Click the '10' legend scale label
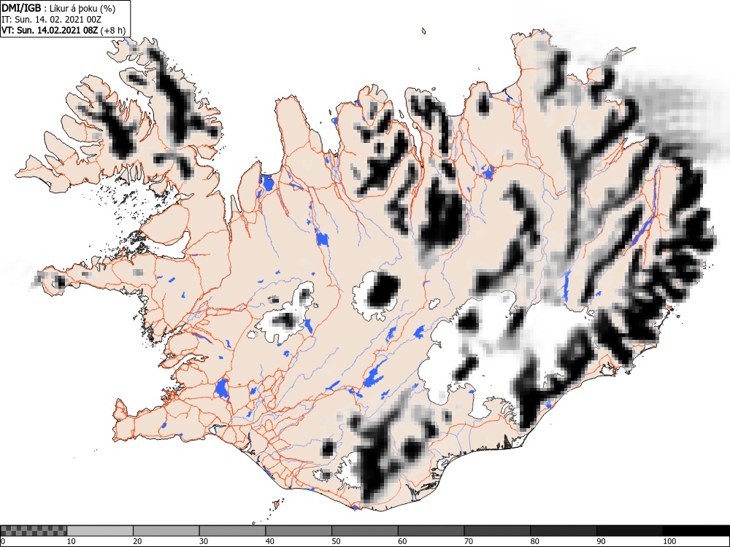This screenshot has height=547, width=730. click(72, 541)
